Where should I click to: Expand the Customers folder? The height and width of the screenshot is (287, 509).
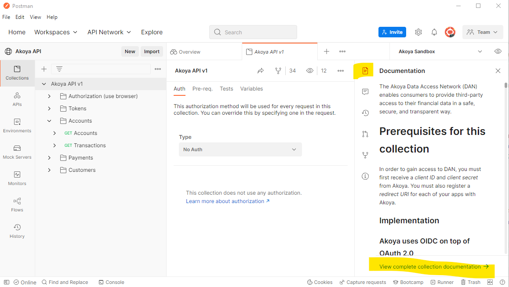tap(49, 170)
